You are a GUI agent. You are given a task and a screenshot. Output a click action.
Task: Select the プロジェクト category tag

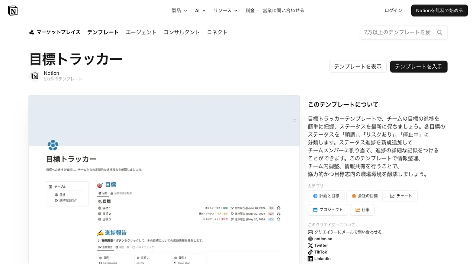(x=328, y=210)
